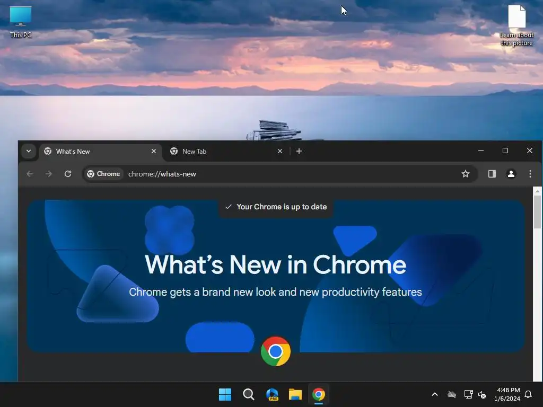The width and height of the screenshot is (543, 407).
Task: Click the Your Chrome is up to date badge
Action: coord(276,207)
